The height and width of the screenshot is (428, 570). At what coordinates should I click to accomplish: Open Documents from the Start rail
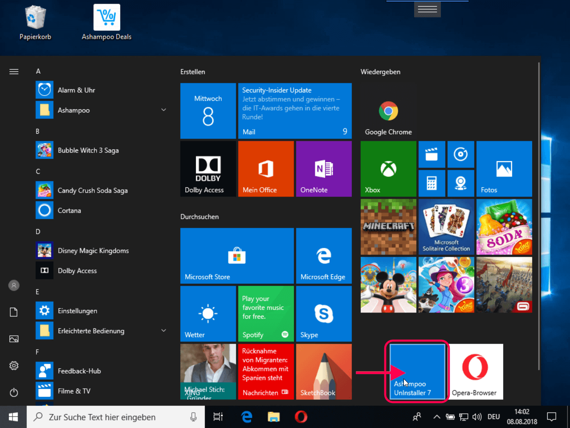[x=14, y=312]
